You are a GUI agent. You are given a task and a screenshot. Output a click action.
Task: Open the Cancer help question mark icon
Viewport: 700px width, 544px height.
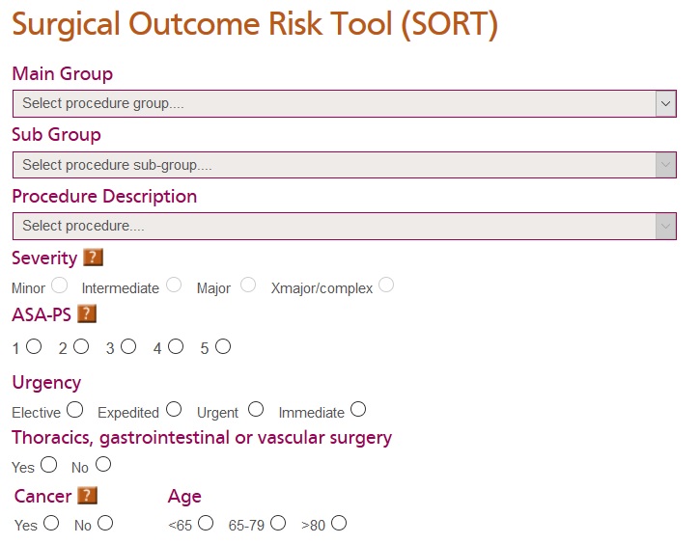[x=87, y=496]
